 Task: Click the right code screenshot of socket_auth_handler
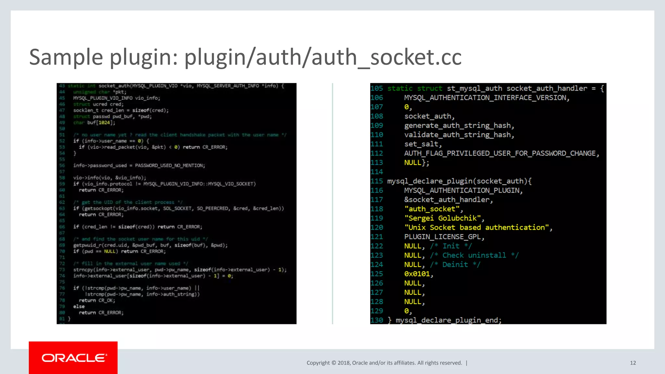tap(488, 204)
